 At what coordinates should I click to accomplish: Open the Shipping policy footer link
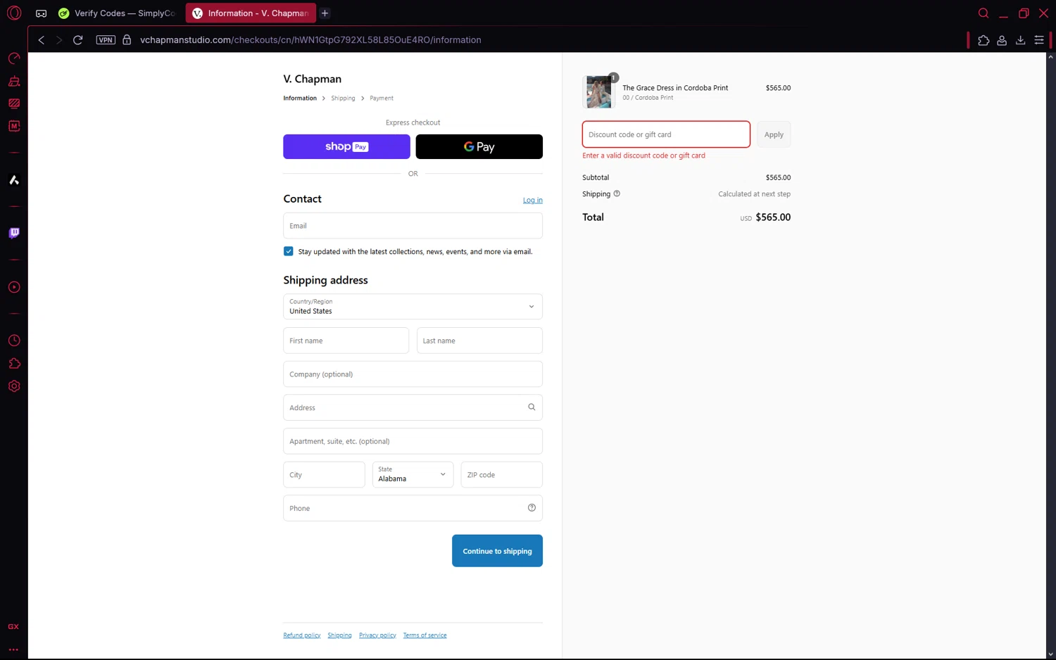339,635
